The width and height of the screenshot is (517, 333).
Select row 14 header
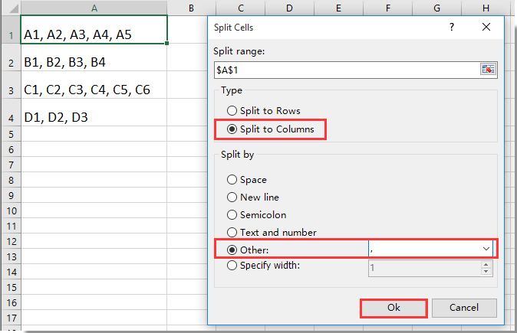pos(11,272)
